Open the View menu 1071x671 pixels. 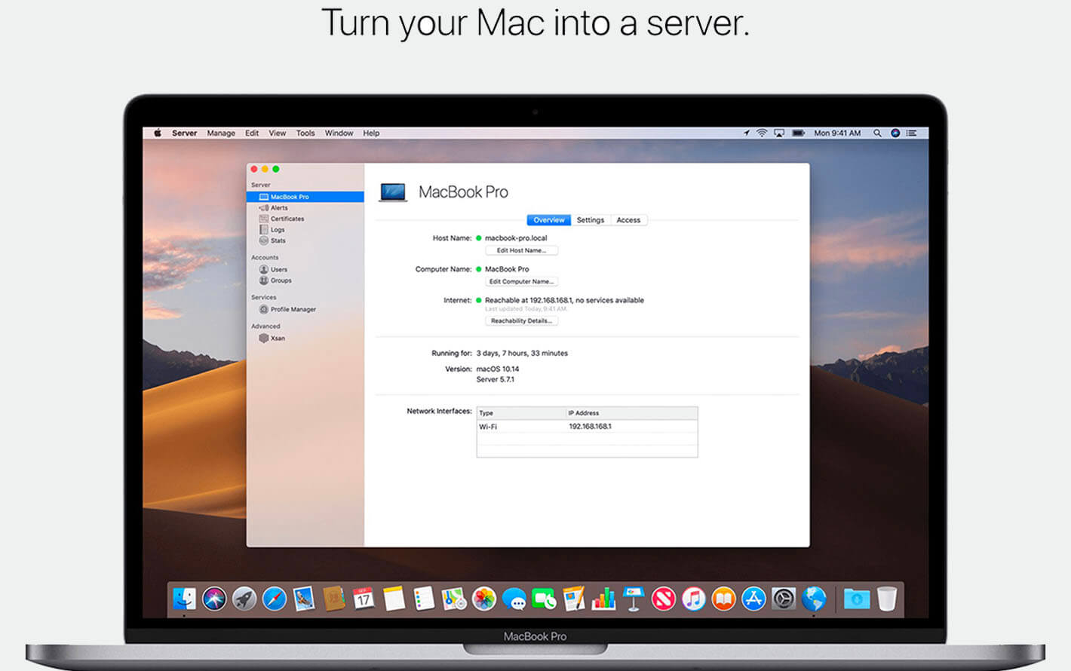point(278,133)
